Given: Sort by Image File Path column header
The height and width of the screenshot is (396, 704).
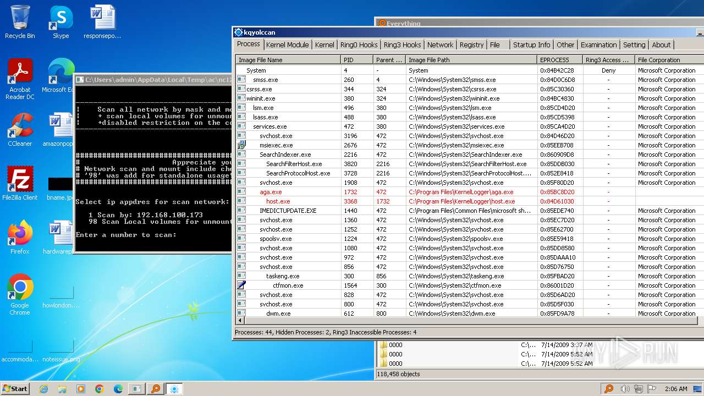Looking at the screenshot, I should [471, 60].
